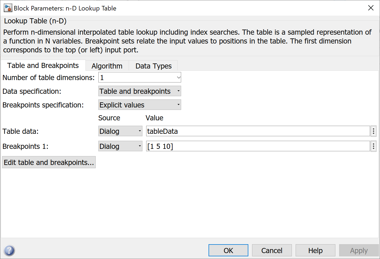Open the Source dropdown for Breakpoints 1

[x=139, y=146]
